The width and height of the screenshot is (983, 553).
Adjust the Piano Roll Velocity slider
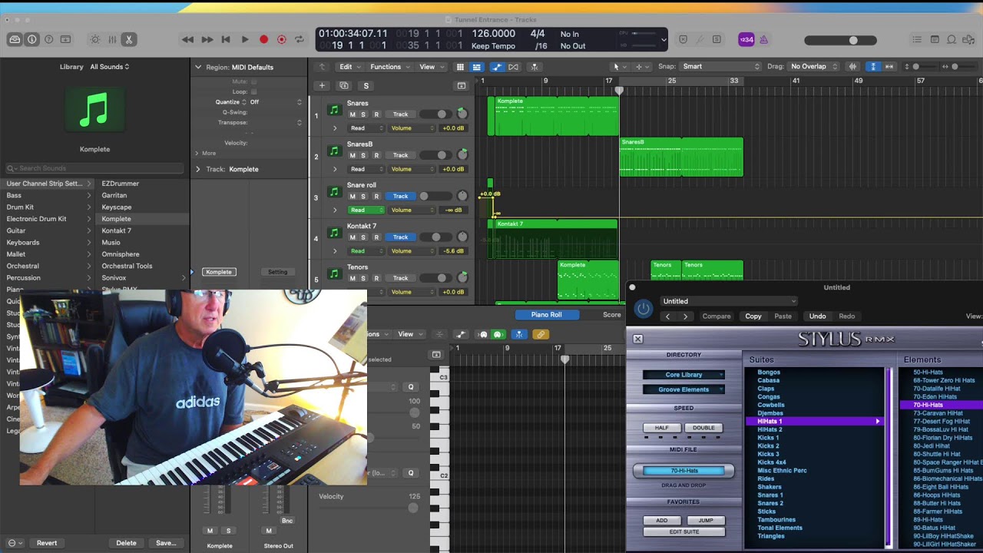pyautogui.click(x=413, y=508)
